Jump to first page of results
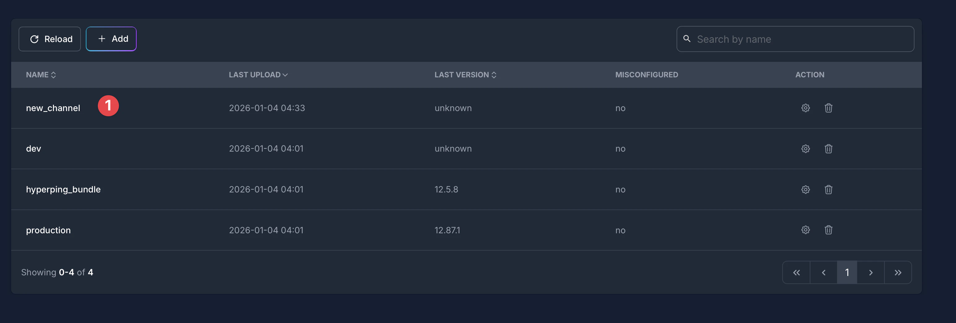Image resolution: width=956 pixels, height=323 pixels. [796, 273]
